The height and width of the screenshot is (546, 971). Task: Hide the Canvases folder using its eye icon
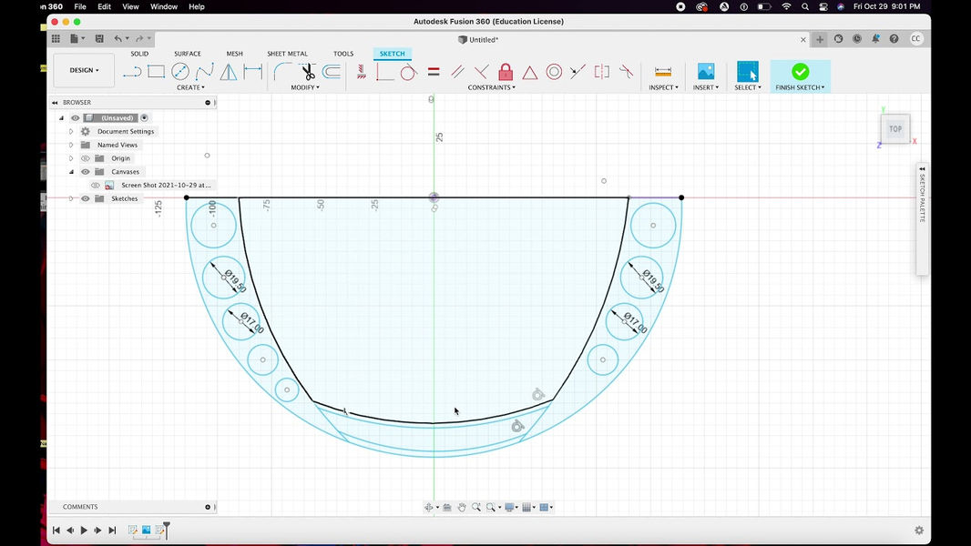point(86,172)
